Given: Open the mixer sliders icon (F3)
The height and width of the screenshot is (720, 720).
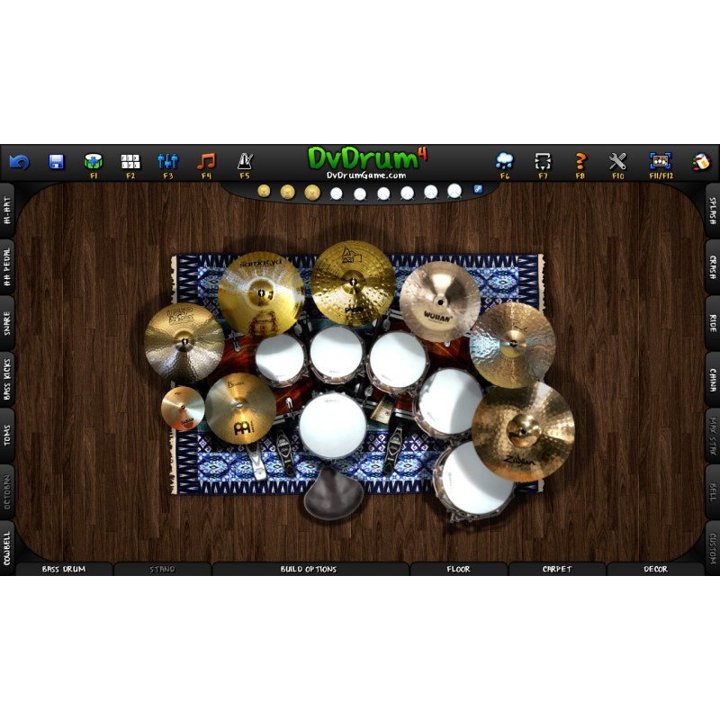Looking at the screenshot, I should pos(168,162).
